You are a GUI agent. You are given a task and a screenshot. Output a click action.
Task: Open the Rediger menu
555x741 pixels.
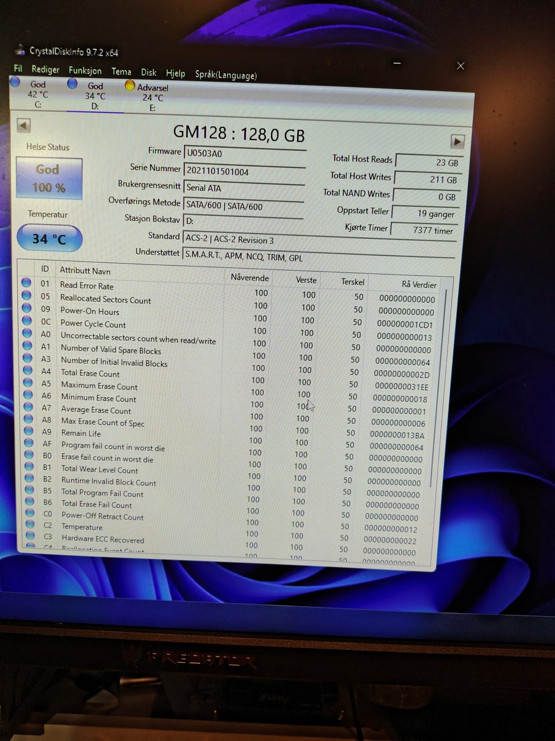(46, 69)
